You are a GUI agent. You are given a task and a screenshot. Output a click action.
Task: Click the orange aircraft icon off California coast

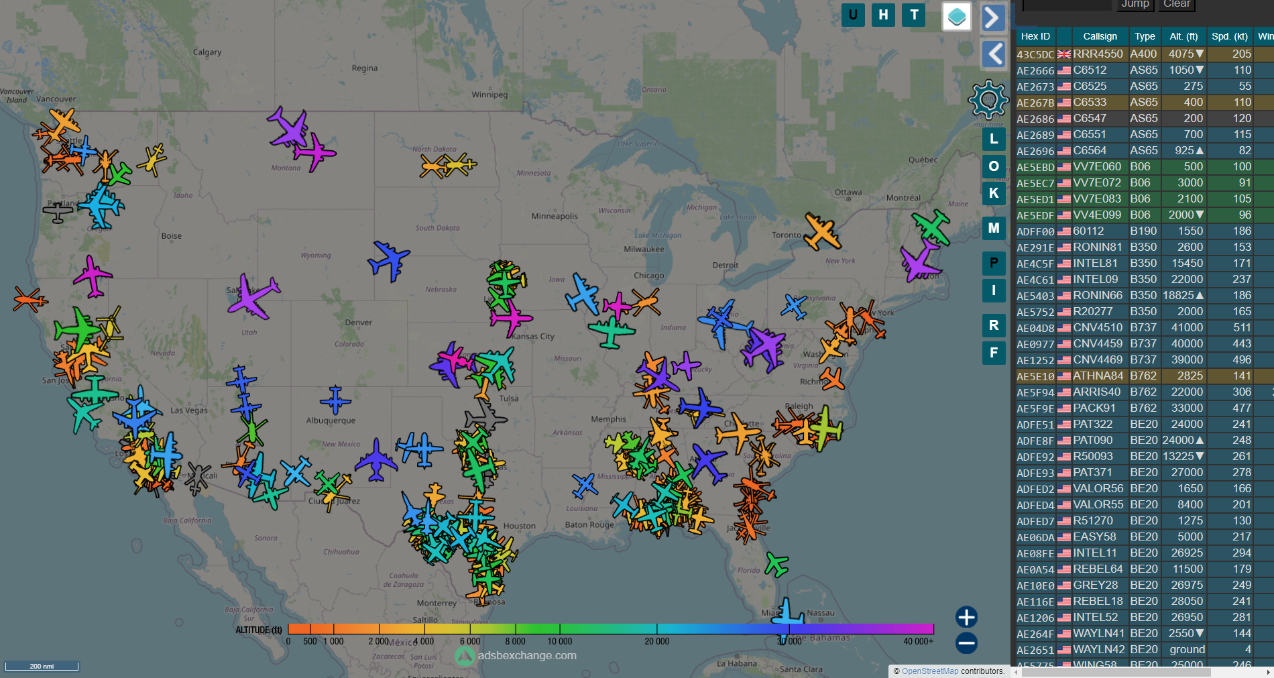(30, 299)
